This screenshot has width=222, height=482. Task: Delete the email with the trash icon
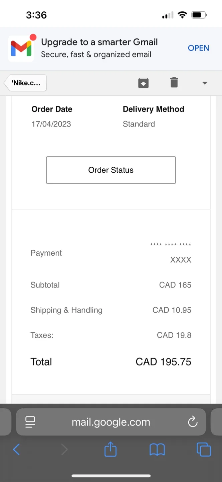pos(174,82)
